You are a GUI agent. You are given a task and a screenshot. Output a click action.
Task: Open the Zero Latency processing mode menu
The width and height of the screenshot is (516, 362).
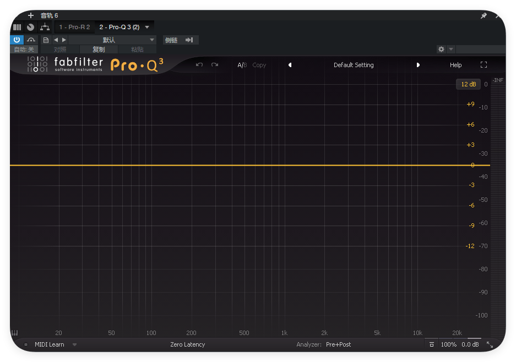(x=188, y=344)
